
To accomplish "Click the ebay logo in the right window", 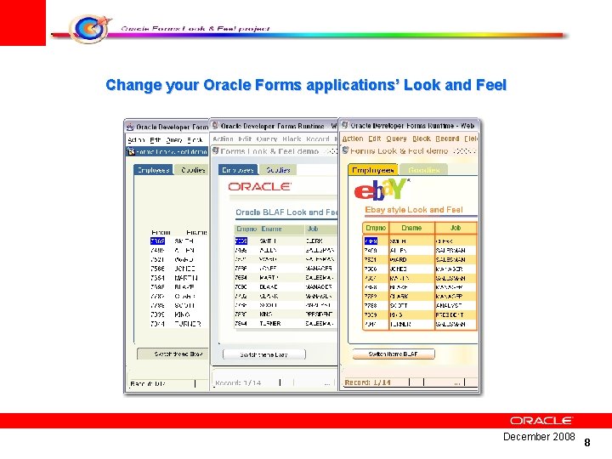I will pos(381,190).
